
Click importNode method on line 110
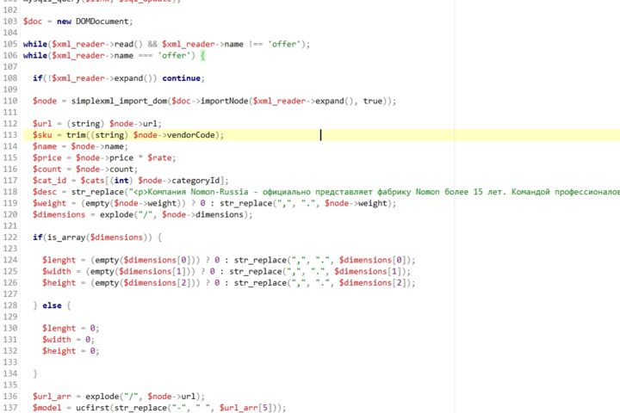[x=225, y=102]
